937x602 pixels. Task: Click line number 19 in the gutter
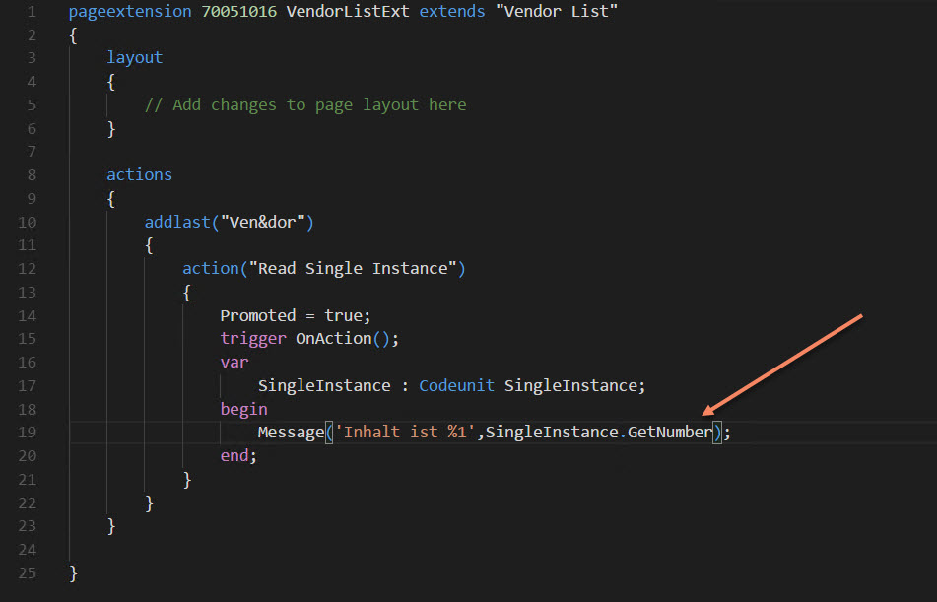[28, 432]
